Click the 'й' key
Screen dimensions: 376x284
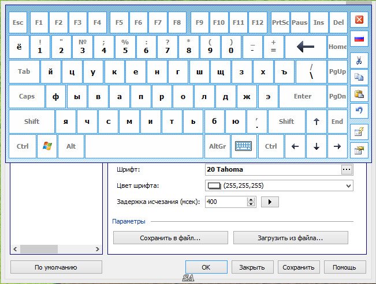pos(51,71)
